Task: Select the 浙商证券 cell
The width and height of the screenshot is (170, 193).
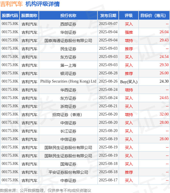Action: pyautogui.click(x=68, y=106)
